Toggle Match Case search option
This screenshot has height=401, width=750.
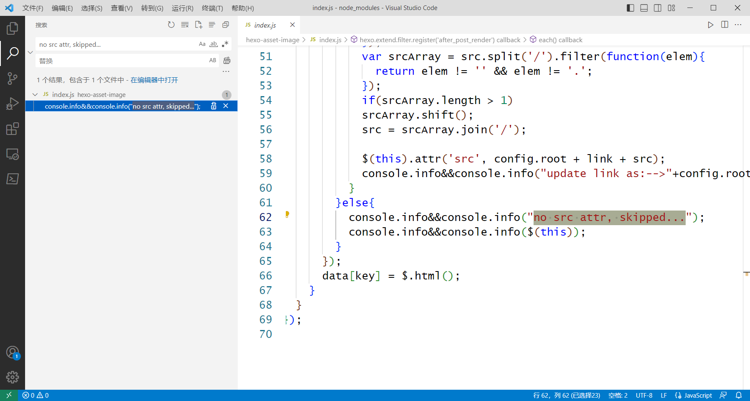[x=202, y=44]
